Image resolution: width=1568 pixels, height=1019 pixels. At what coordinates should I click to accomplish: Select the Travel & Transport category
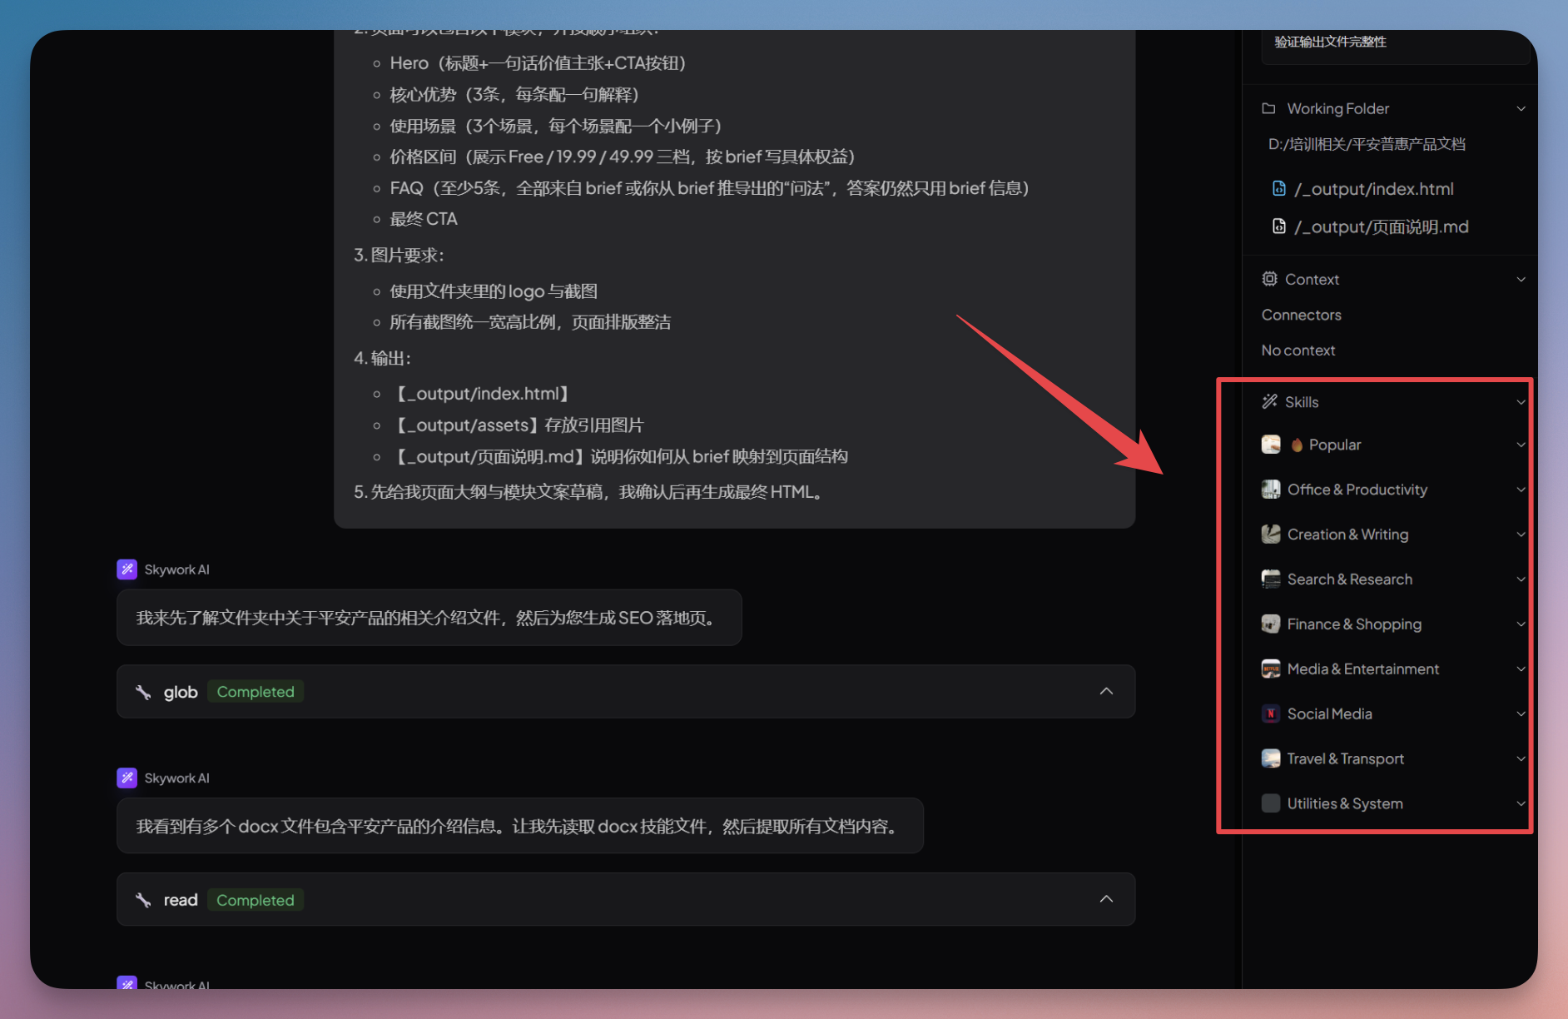pos(1344,758)
